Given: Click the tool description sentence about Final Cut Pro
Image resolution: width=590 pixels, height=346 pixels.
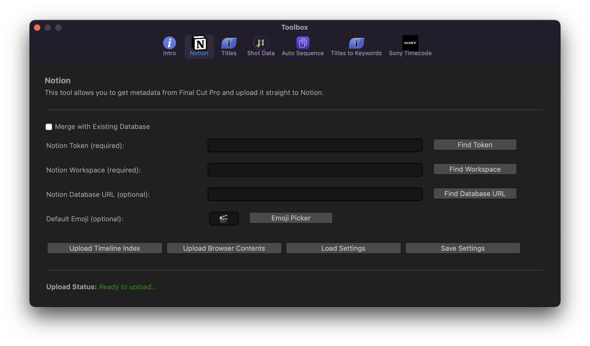Looking at the screenshot, I should pyautogui.click(x=184, y=93).
